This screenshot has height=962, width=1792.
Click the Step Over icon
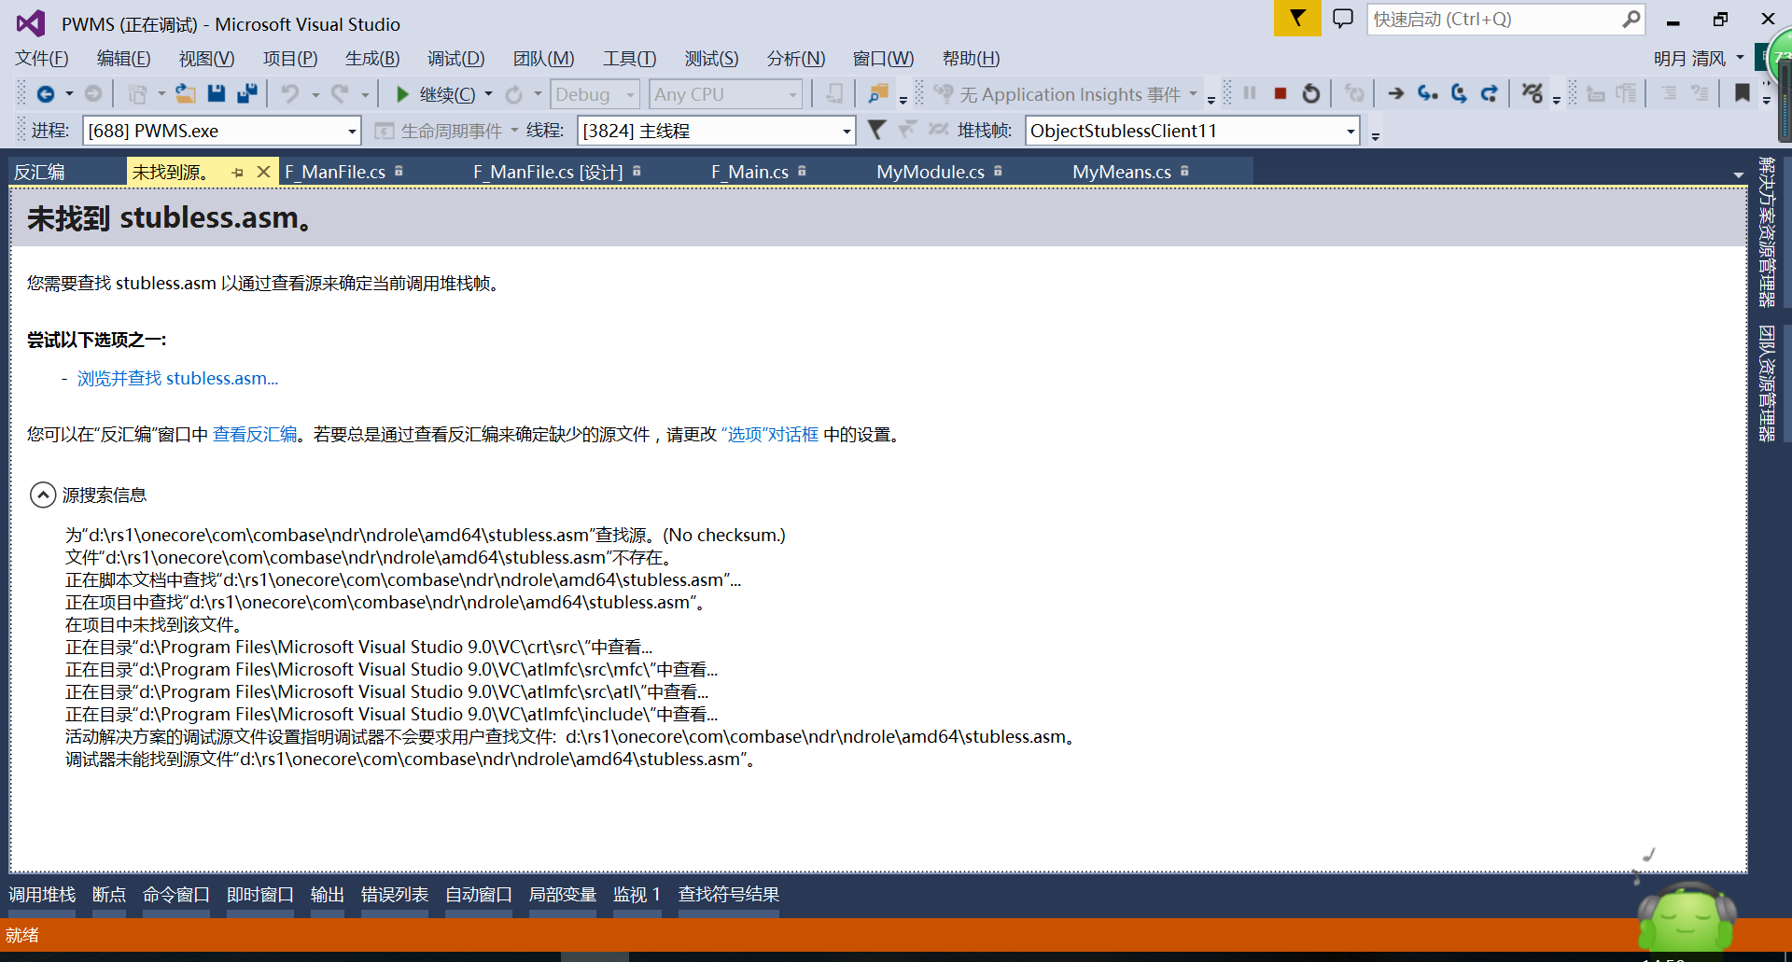[1459, 94]
